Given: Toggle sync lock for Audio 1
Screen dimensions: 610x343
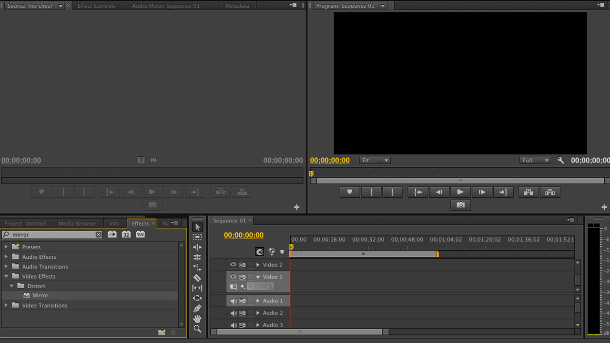Looking at the screenshot, I should point(242,301).
